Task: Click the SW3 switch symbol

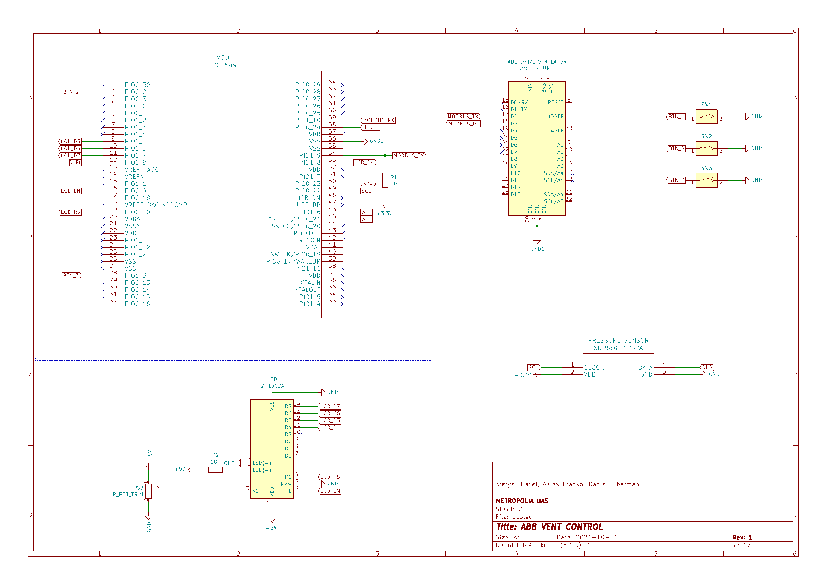Action: pyautogui.click(x=706, y=180)
